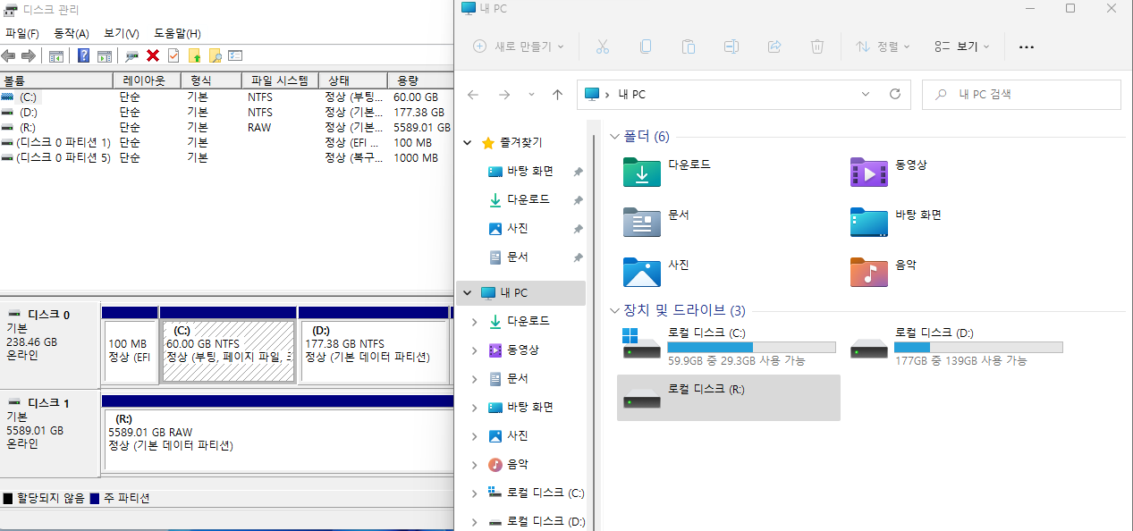The height and width of the screenshot is (531, 1133).
Task: Select the (R:) volume row in volume list
Action: click(x=227, y=128)
